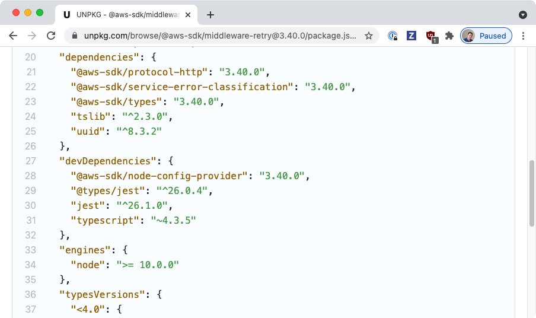
Task: Click the "^2.3.0" version value
Action: 145,117
